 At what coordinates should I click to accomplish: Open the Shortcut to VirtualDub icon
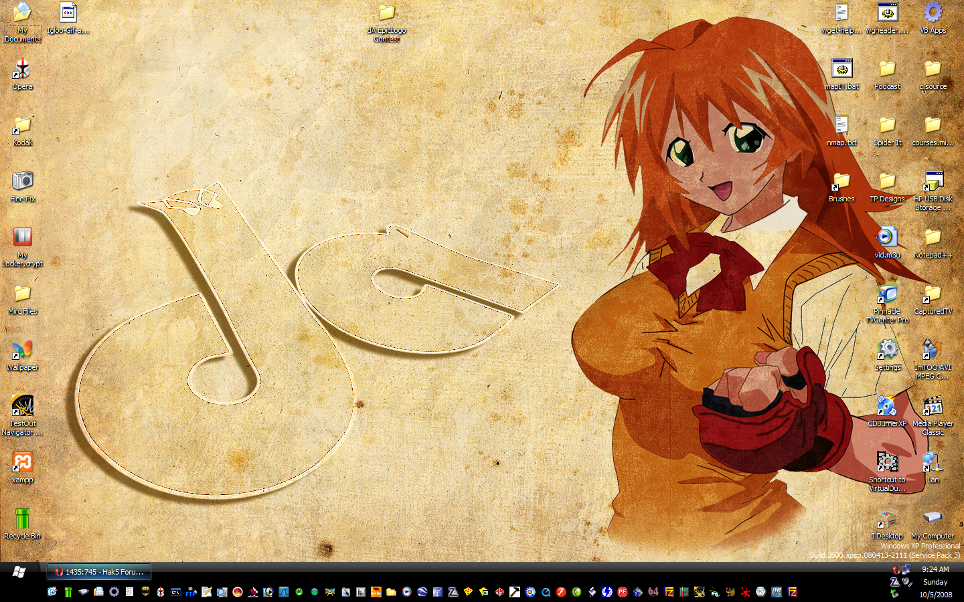[x=887, y=472]
